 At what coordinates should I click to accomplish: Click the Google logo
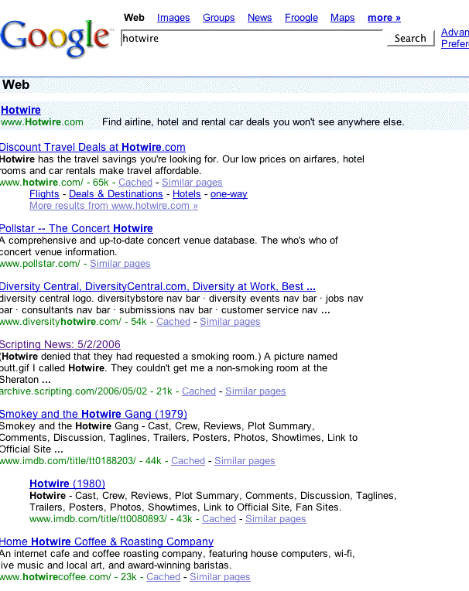[x=56, y=38]
